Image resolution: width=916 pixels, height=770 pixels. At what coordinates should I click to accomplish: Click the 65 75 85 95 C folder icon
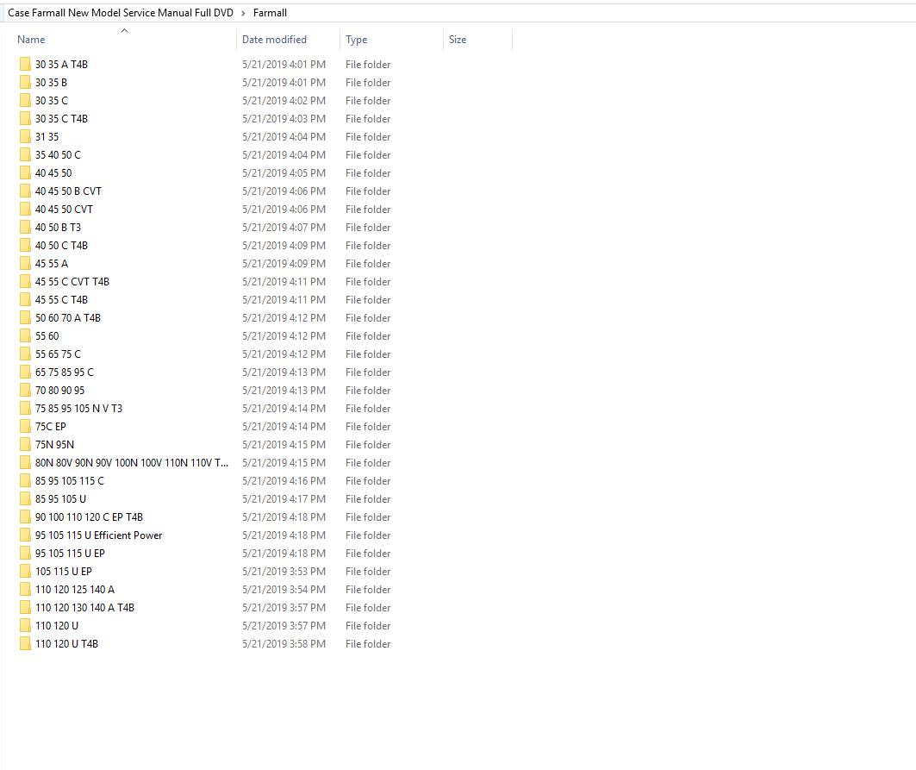tap(24, 372)
